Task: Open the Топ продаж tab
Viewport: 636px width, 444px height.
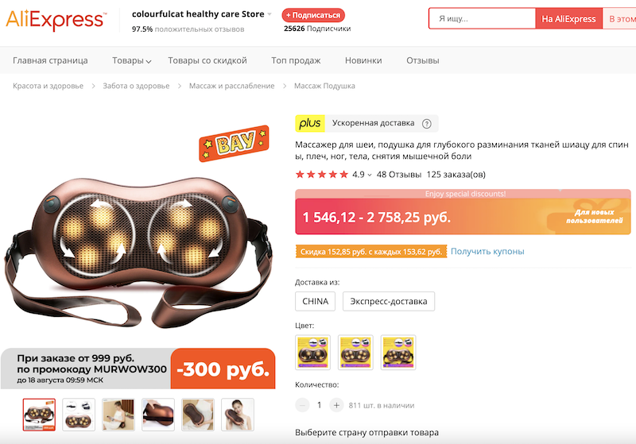Action: (296, 60)
